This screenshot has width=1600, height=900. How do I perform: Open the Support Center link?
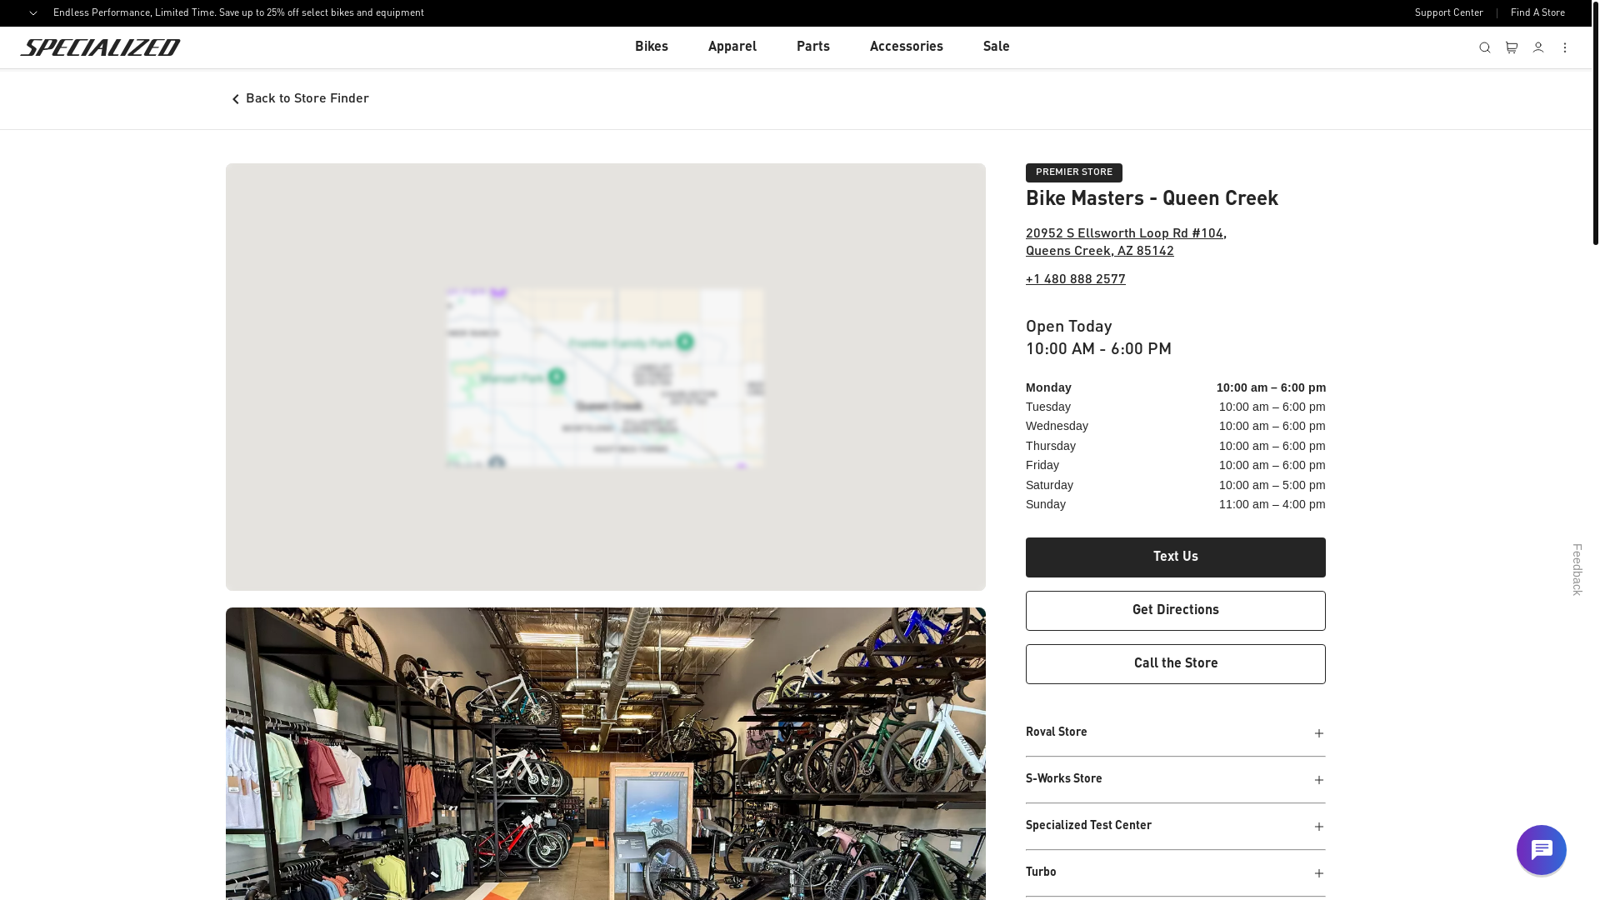[x=1448, y=13]
